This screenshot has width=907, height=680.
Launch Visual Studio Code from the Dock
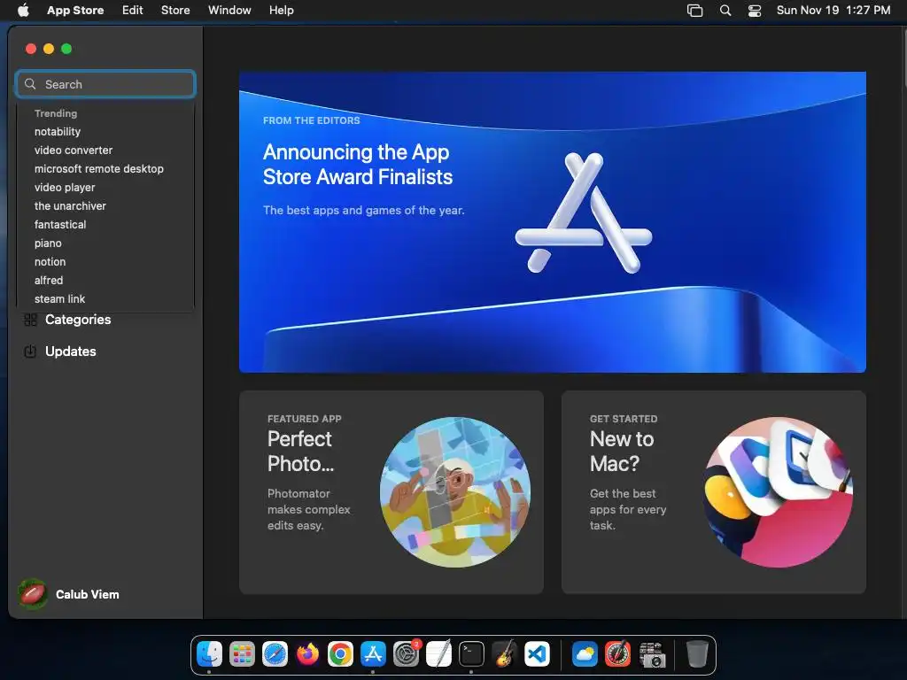click(x=537, y=654)
